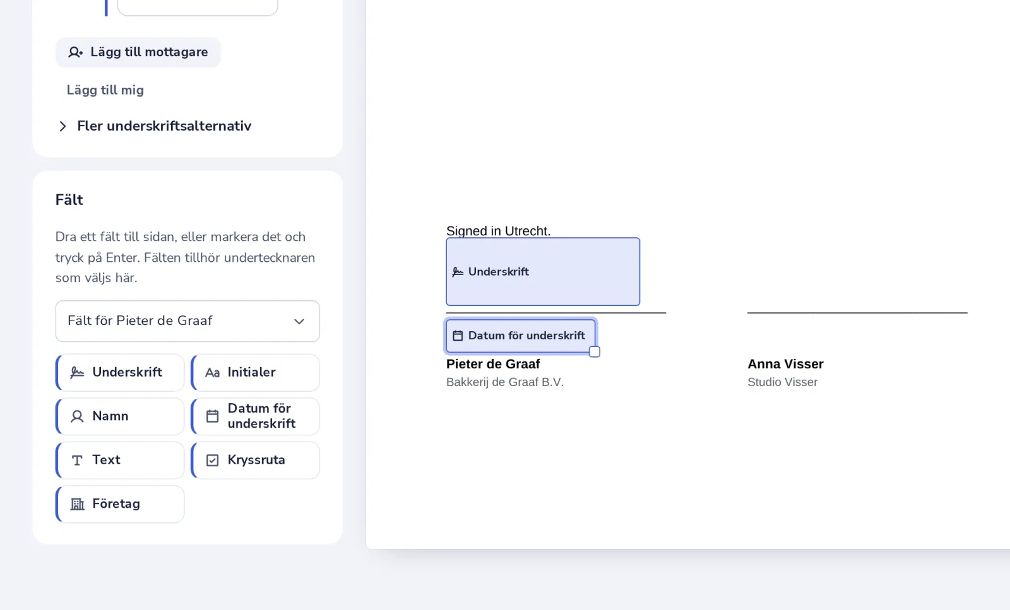Click Lägg till mottagare button
This screenshot has width=1010, height=610.
tap(138, 52)
